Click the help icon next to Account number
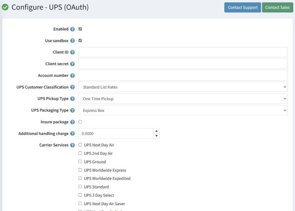295x211 pixels. coord(72,76)
